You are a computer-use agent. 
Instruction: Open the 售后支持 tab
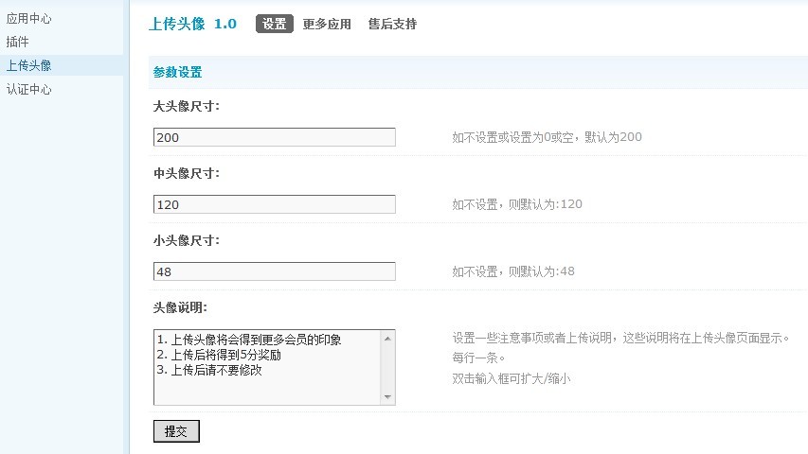coord(392,25)
